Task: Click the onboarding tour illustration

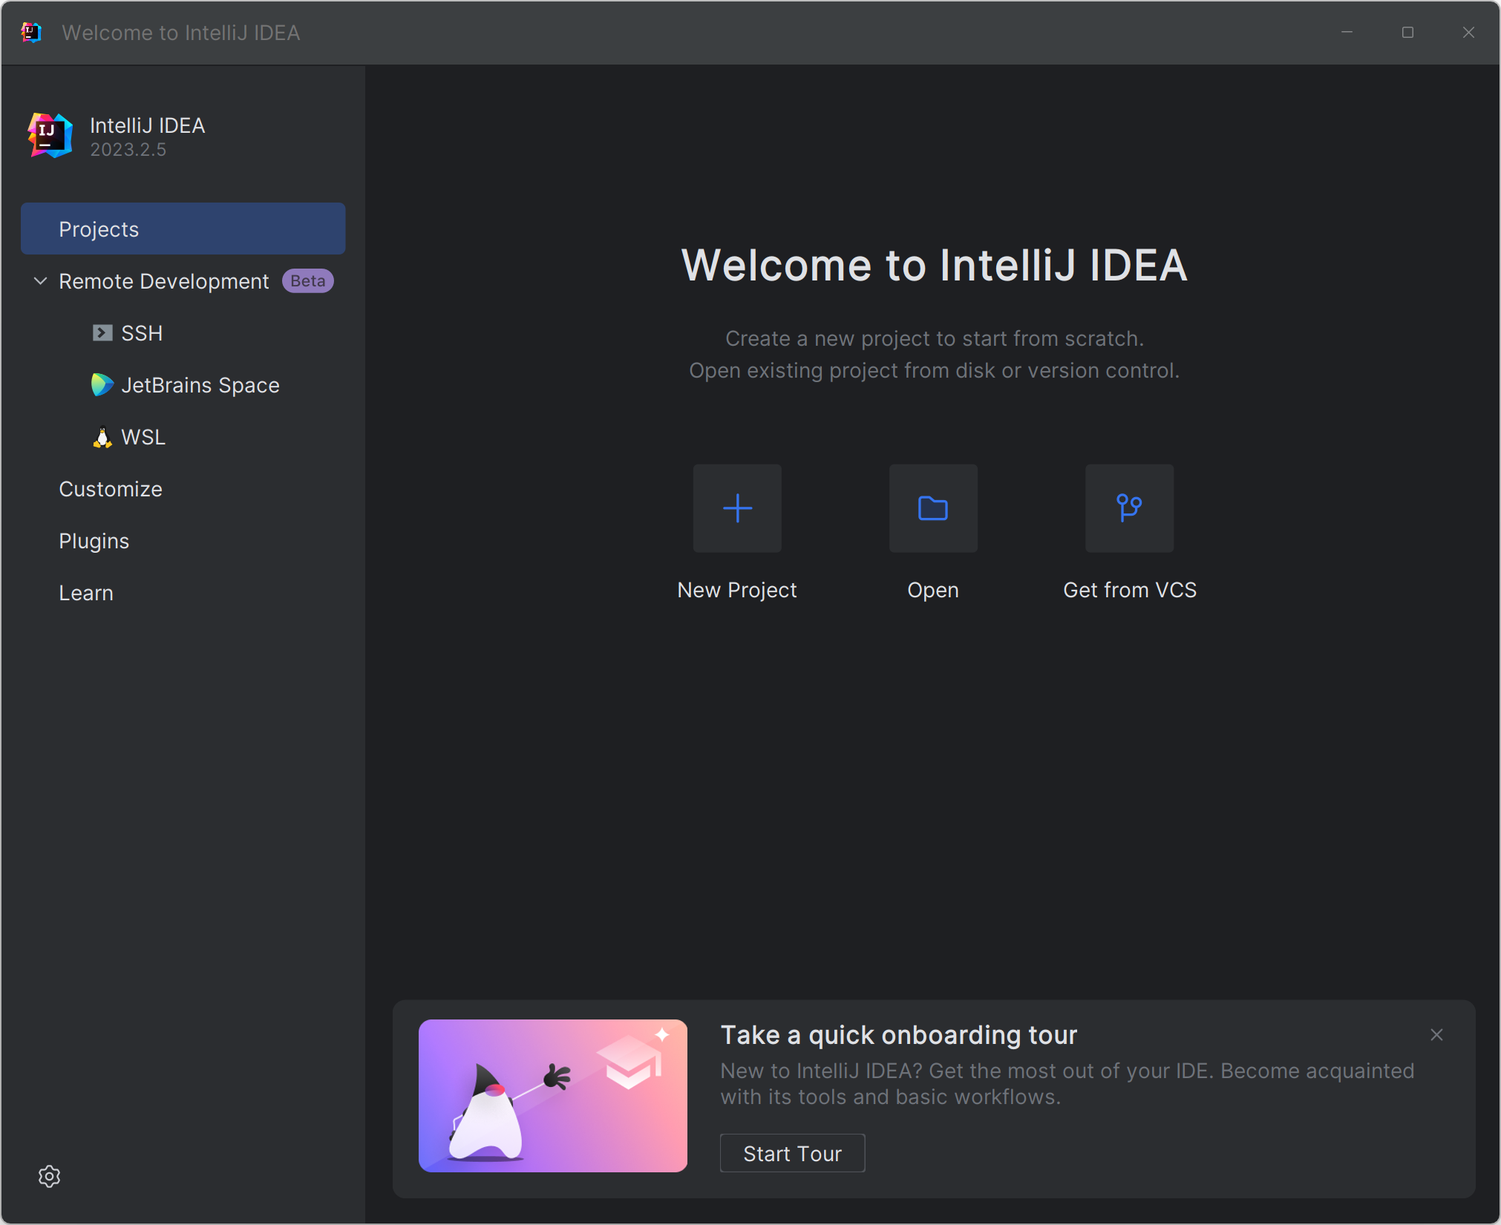Action: pyautogui.click(x=553, y=1096)
